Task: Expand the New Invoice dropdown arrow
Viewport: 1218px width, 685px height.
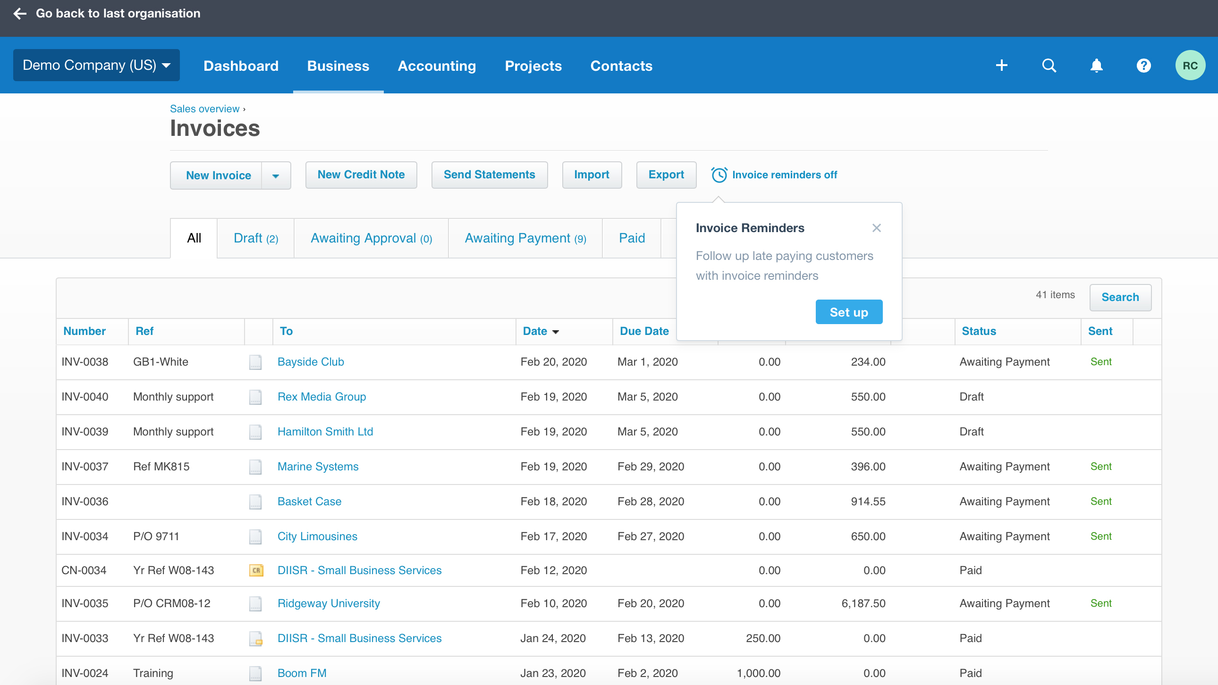Action: click(276, 175)
